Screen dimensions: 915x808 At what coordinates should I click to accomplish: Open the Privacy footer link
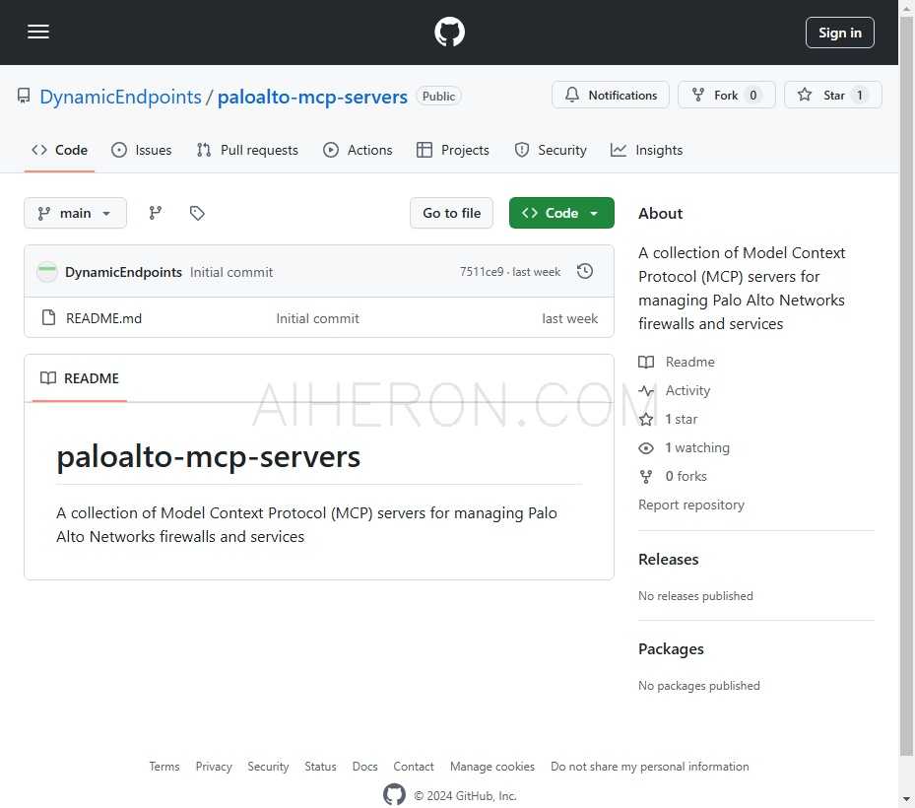[214, 767]
